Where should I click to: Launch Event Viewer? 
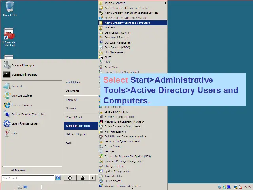coord(133,67)
